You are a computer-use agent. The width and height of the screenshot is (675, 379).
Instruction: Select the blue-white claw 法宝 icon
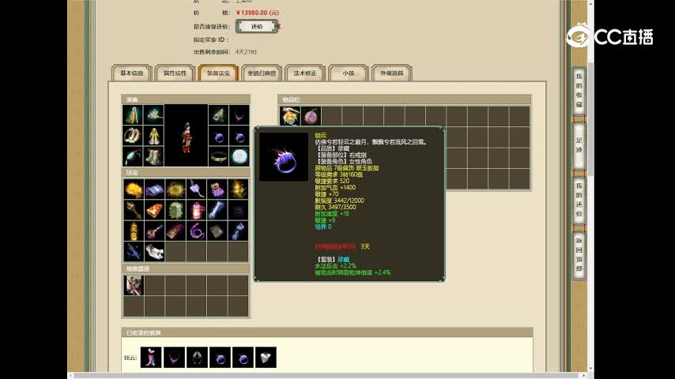point(238,231)
